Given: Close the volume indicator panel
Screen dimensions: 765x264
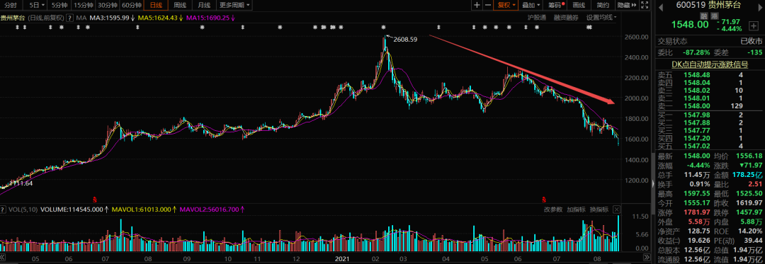Looking at the screenshot, I should [x=616, y=210].
